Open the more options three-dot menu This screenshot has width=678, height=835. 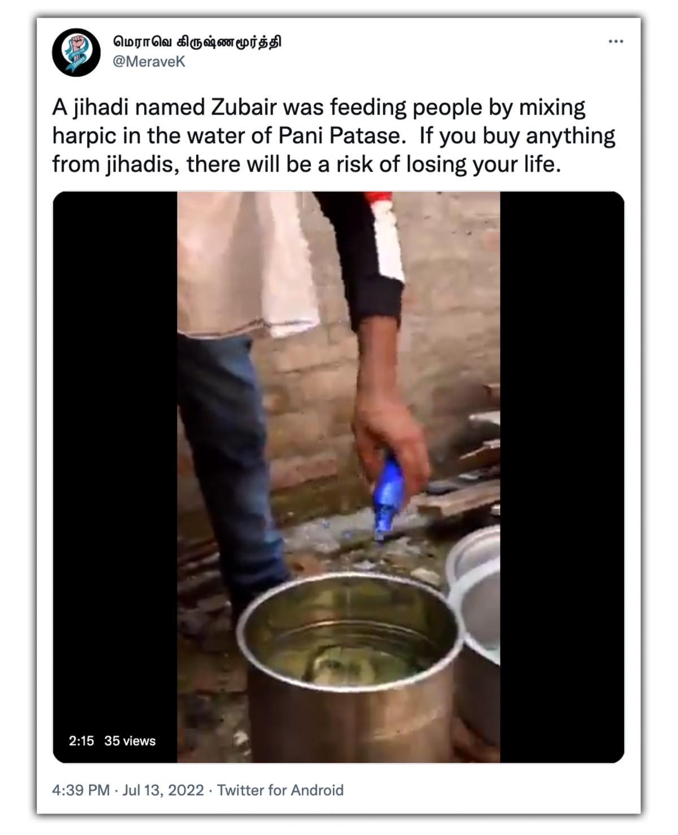click(x=616, y=41)
